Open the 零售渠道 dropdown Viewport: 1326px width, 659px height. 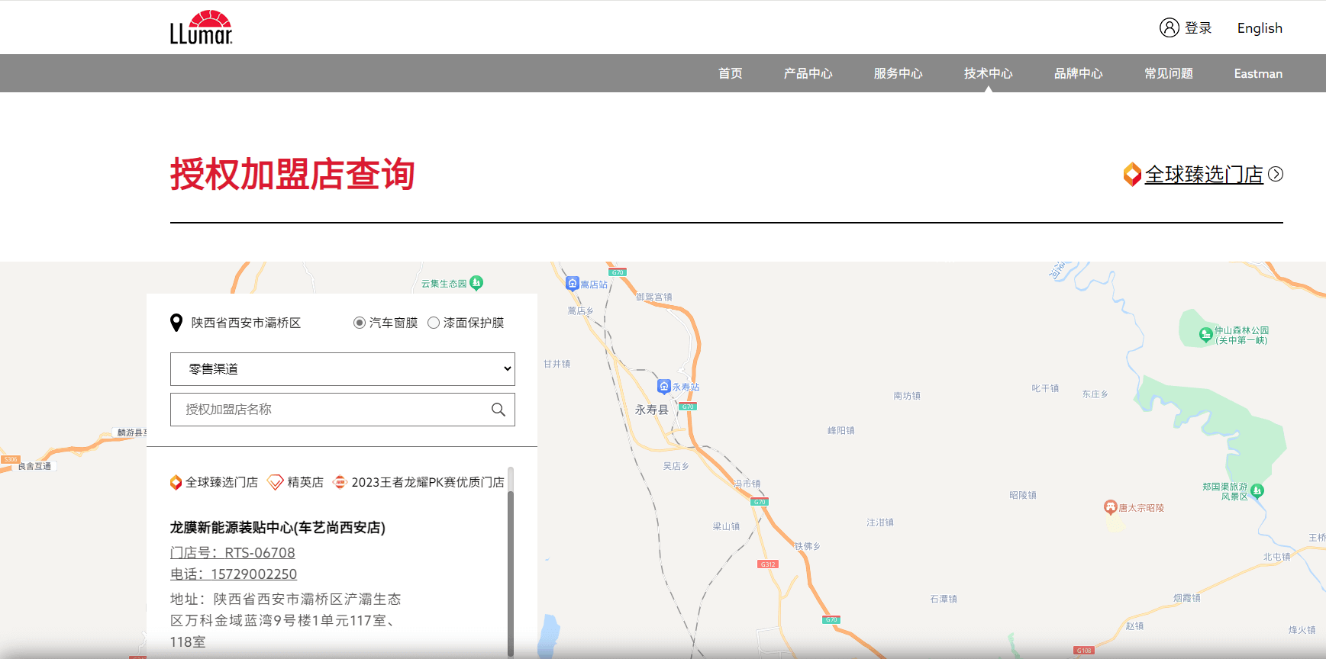342,369
